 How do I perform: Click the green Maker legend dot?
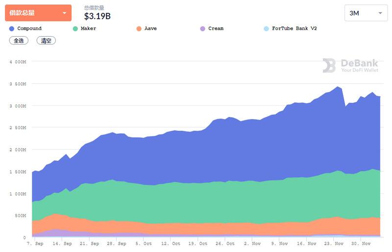[75, 29]
